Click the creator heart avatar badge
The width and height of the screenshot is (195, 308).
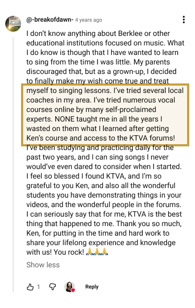coord(70,287)
